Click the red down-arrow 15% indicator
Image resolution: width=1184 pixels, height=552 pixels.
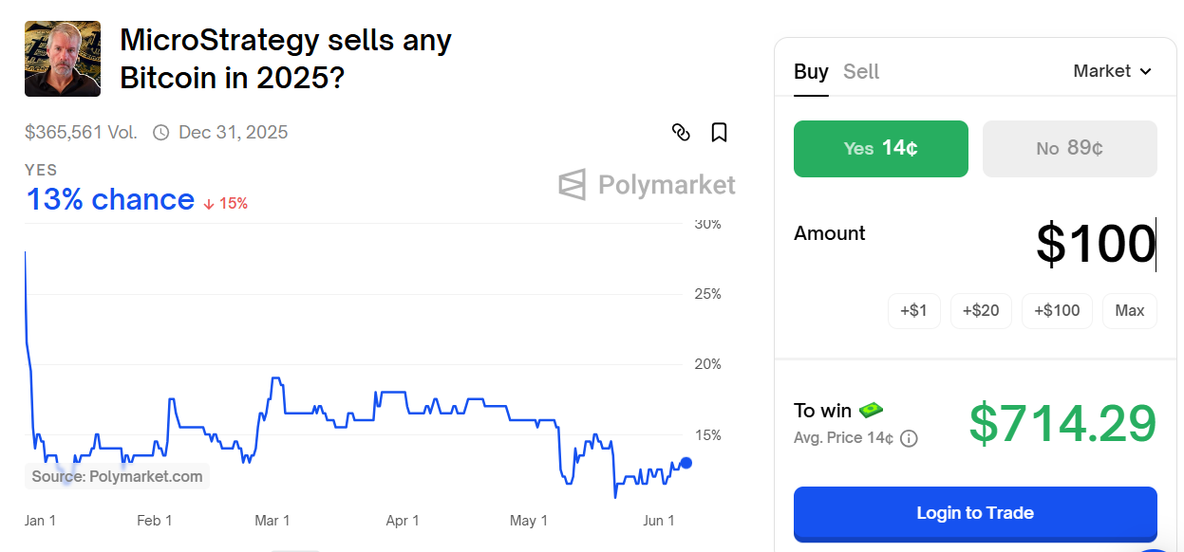click(x=225, y=203)
